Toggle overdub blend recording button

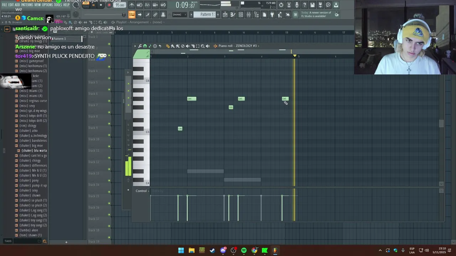pyautogui.click(x=155, y=5)
